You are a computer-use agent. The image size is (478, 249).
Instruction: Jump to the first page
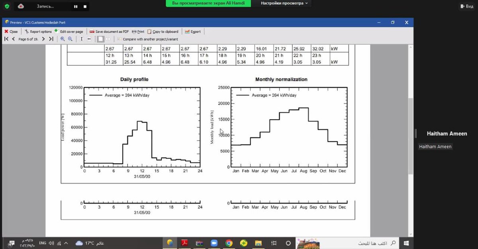(6, 39)
